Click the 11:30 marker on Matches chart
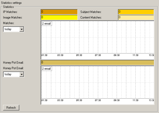The height and width of the screenshot is (113, 159). (135, 55)
